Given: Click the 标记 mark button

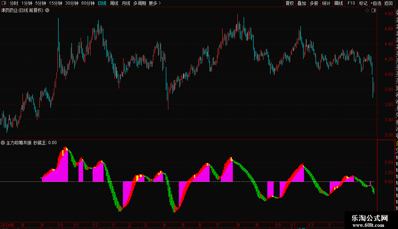Looking at the screenshot, I should pos(363,3).
